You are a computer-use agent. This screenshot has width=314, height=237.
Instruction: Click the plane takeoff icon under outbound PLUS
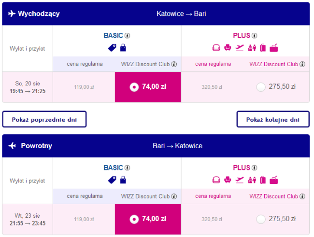pos(240,48)
